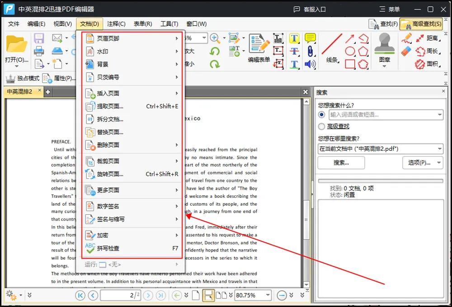The image size is (452, 307).
Task: Click the search (搜索...) button
Action: tap(341, 163)
